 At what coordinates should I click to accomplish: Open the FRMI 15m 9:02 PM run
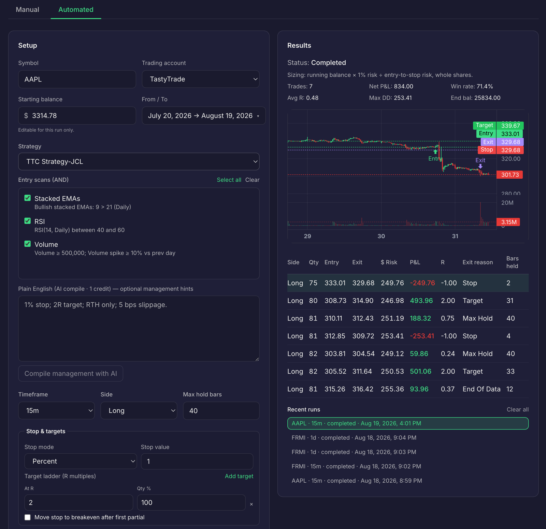408,466
